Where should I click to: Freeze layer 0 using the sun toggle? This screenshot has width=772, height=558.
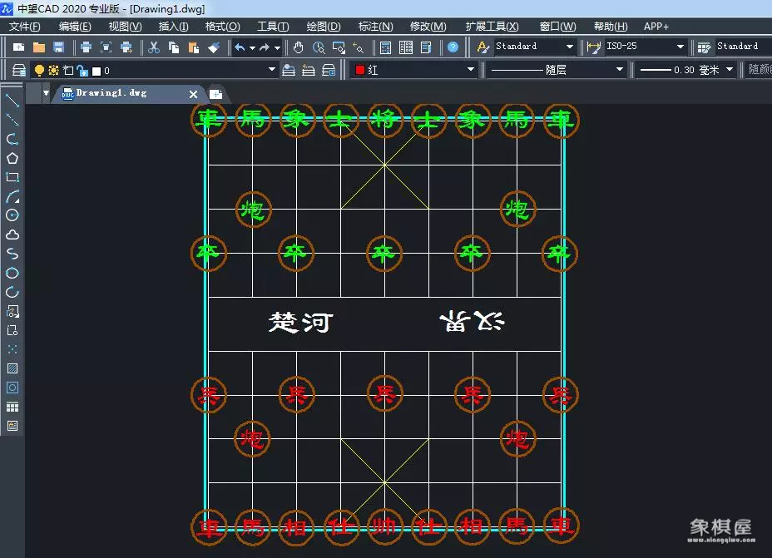52,70
